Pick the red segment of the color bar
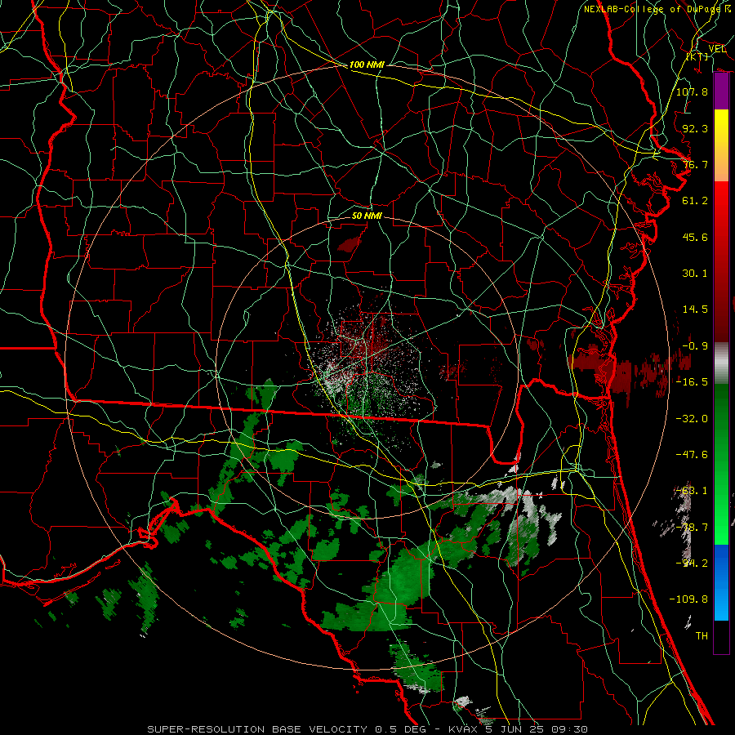The width and height of the screenshot is (735, 735). point(721,261)
